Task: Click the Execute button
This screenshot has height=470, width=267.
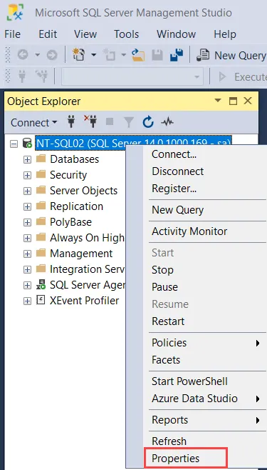Action: tap(243, 77)
